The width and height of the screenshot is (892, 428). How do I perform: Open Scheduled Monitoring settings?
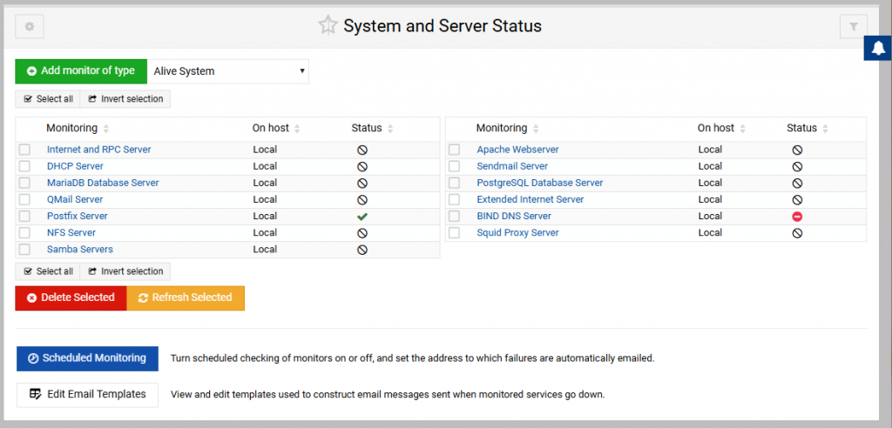[x=87, y=358]
